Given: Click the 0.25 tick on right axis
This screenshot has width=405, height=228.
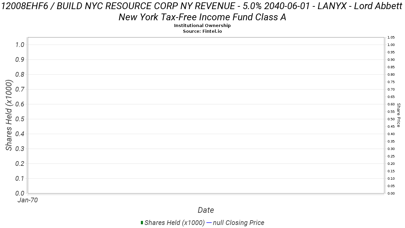Looking at the screenshot, I should point(391,156).
